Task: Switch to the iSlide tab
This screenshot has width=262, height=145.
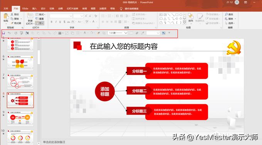Action: (x=25, y=8)
